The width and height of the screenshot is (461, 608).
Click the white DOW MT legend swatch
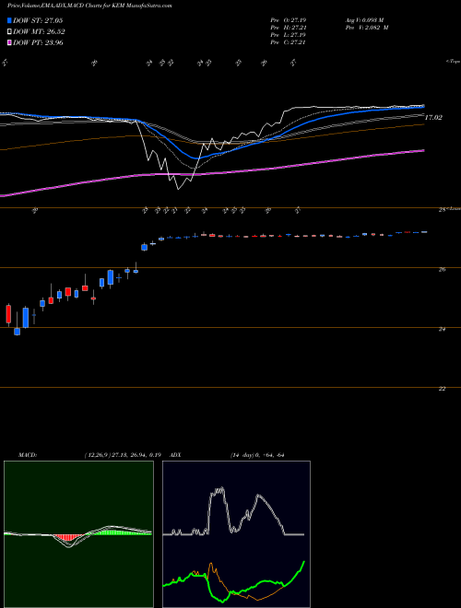pos(9,32)
